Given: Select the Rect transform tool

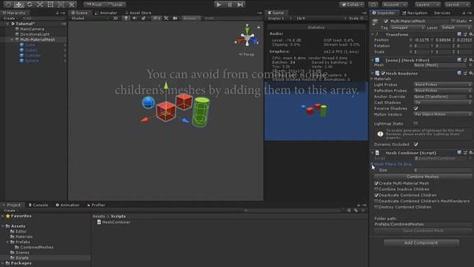Looking at the screenshot, I should pos(50,4).
